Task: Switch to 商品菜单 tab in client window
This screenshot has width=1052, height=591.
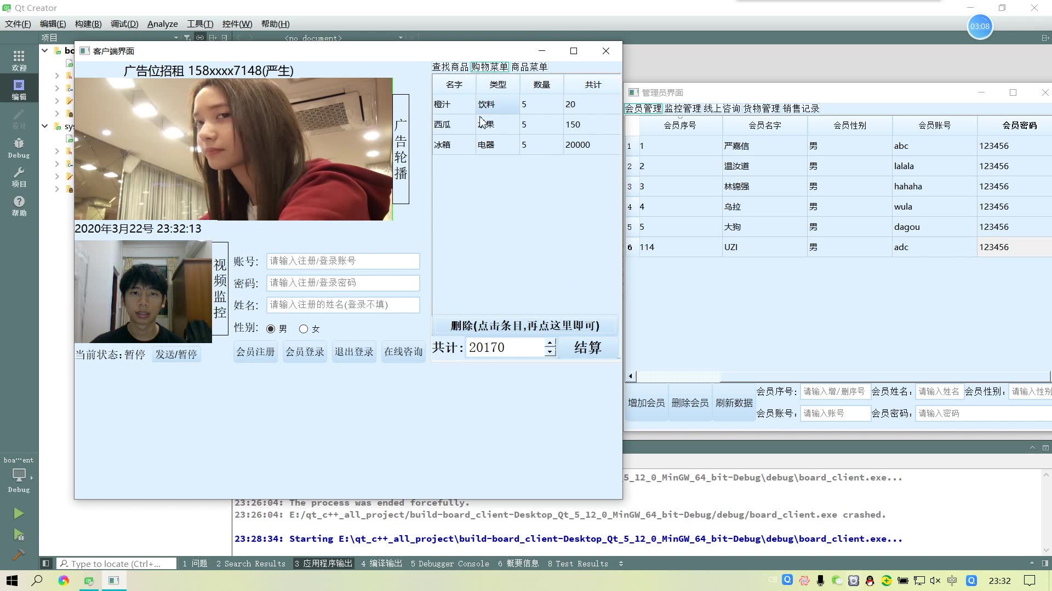Action: click(x=529, y=67)
